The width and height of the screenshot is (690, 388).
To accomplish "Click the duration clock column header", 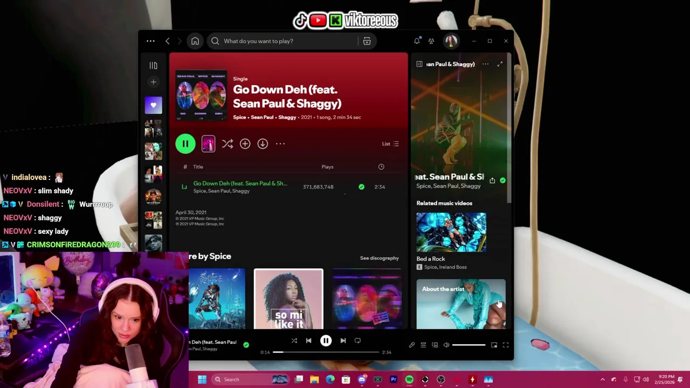I will [x=381, y=167].
